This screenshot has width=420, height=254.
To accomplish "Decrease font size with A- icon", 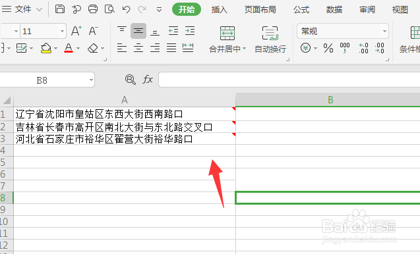I will coord(93,31).
